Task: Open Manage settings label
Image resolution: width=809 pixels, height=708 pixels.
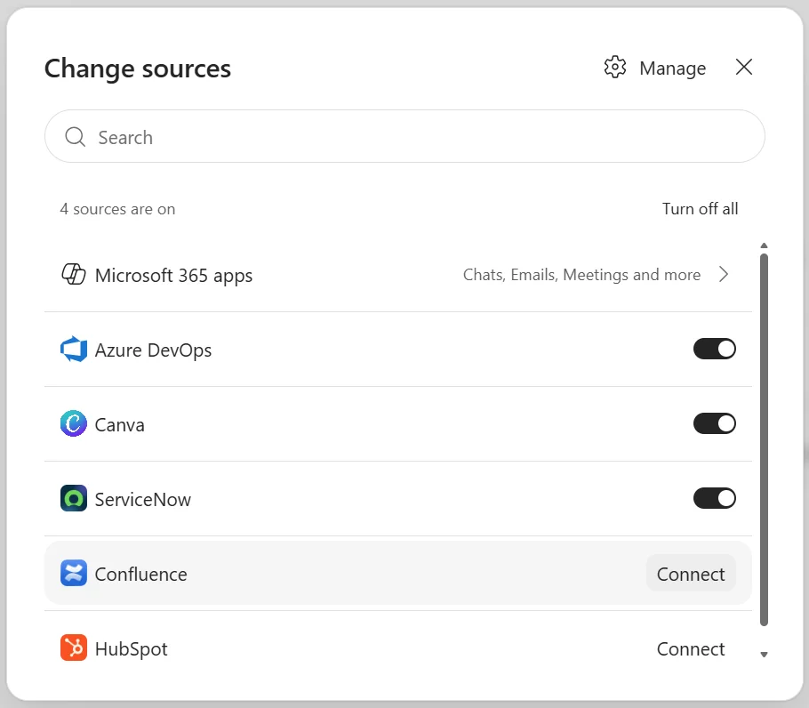Action: coord(672,68)
